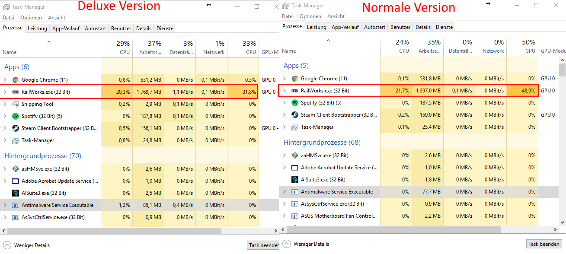Image resolution: width=566 pixels, height=254 pixels.
Task: Switch to Leistung tab in left window
Action: [37, 29]
